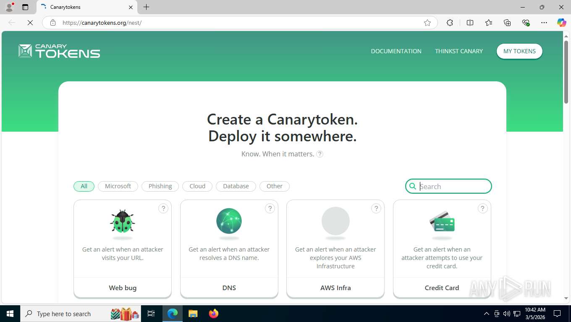Image resolution: width=571 pixels, height=322 pixels.
Task: Filter tokens by Database
Action: (236, 186)
